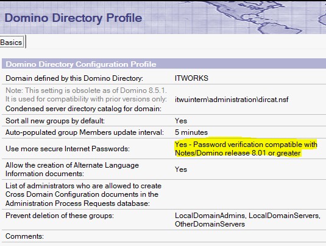Click the itwuintern\administration\dircat.nsf path value

coord(232,100)
